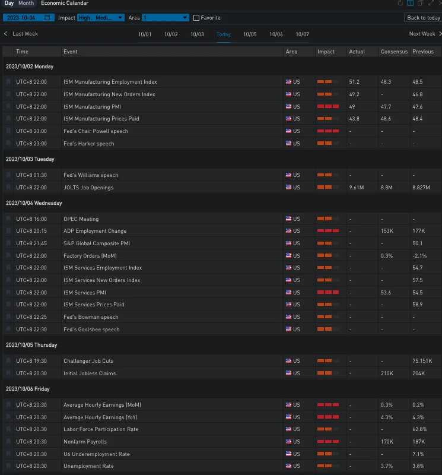Bookmark the Nonfarm Payrolls event
The height and width of the screenshot is (475, 442).
[x=8, y=442]
